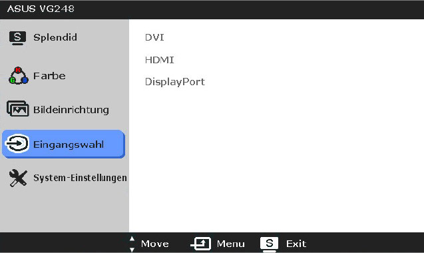Viewport: 424px width, 253px height.
Task: Click the down arrow next to Move
Action: [132, 249]
